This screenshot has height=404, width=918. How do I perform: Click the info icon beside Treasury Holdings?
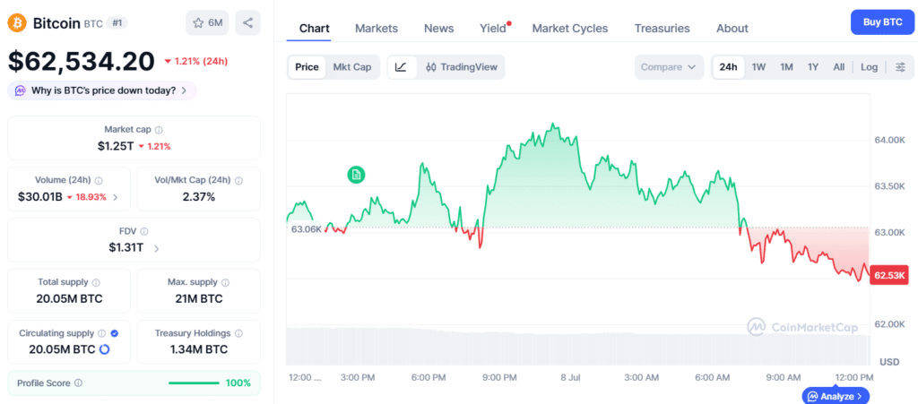pyautogui.click(x=238, y=333)
